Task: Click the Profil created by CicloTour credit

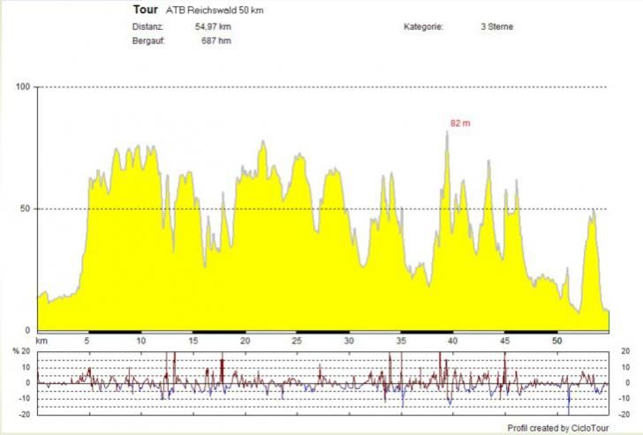Action: coord(556,428)
